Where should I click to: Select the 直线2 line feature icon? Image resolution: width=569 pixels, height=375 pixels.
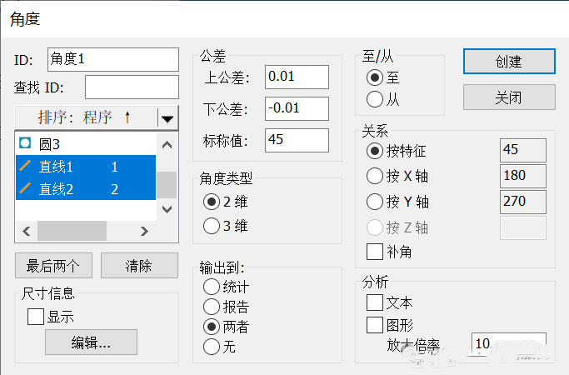pos(24,189)
